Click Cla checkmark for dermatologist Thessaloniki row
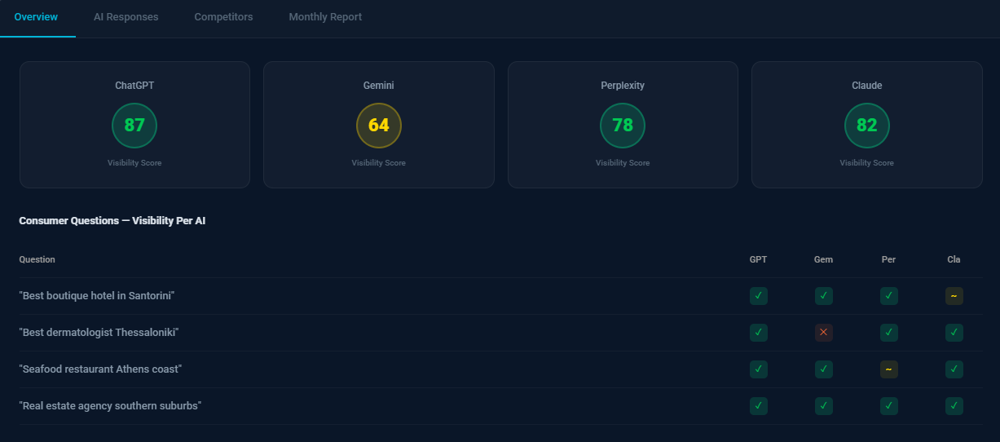The height and width of the screenshot is (442, 1000). point(954,333)
